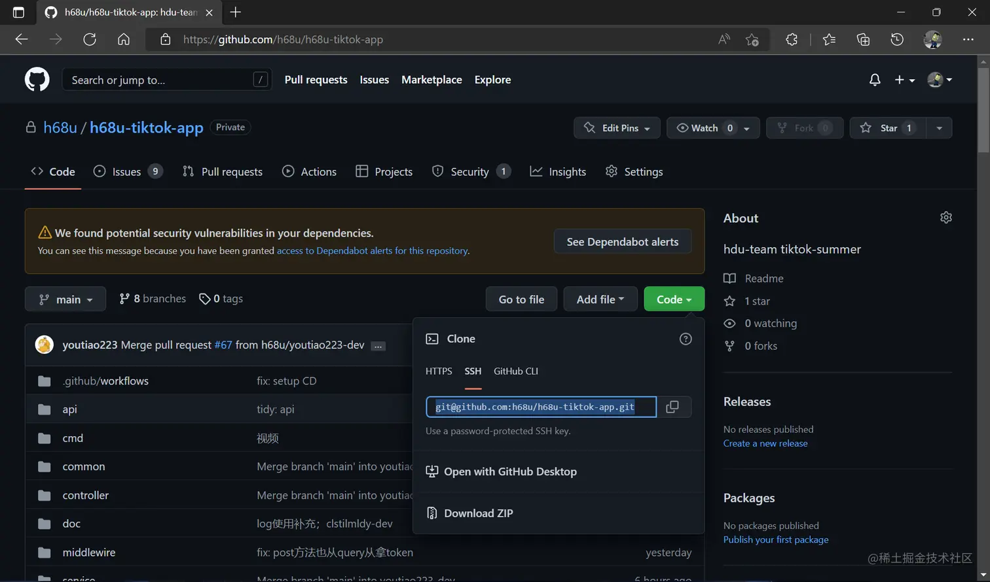
Task: Click Explore in the top navigation
Action: point(492,80)
